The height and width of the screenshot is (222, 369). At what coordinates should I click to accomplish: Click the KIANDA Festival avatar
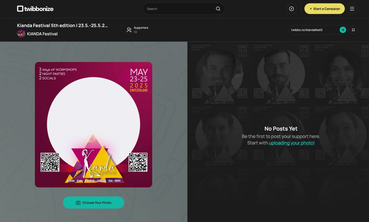point(21,34)
